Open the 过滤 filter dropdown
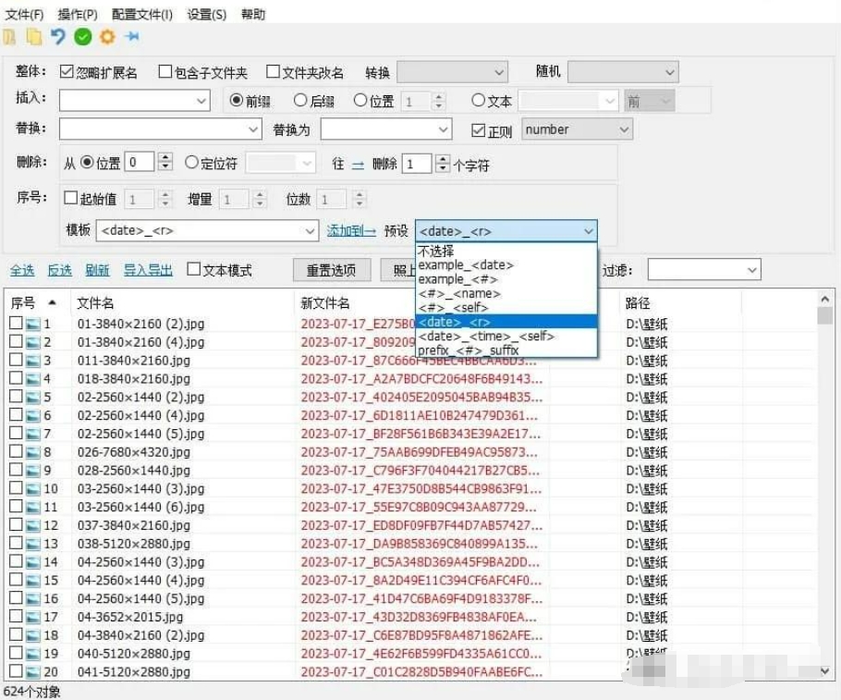The width and height of the screenshot is (841, 700). pos(704,270)
